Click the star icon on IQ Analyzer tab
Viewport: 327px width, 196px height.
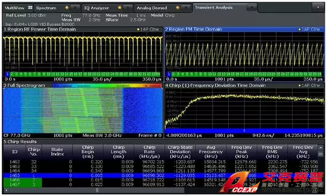(x=120, y=7)
